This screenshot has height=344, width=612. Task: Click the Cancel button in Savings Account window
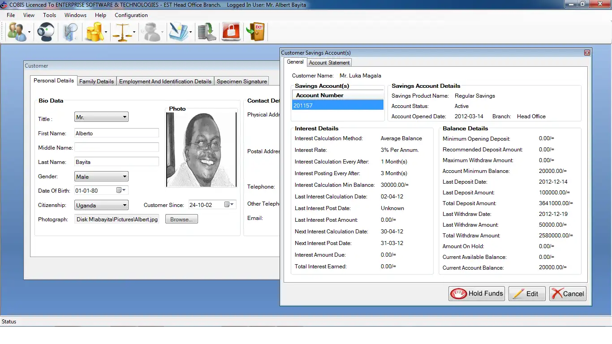pos(568,293)
